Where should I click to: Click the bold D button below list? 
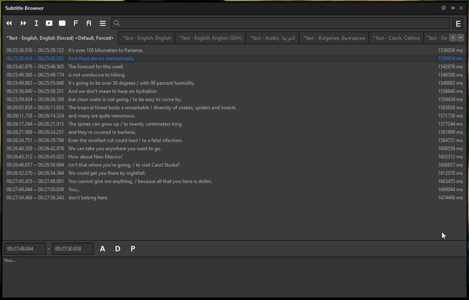point(117,248)
